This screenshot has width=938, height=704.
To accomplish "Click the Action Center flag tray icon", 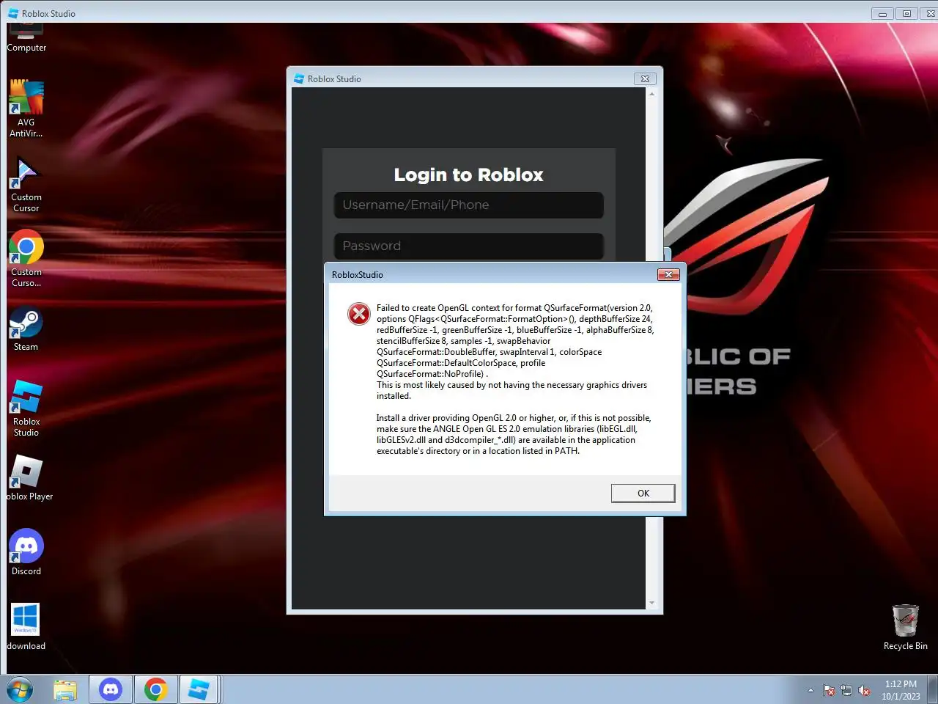I will pos(829,690).
